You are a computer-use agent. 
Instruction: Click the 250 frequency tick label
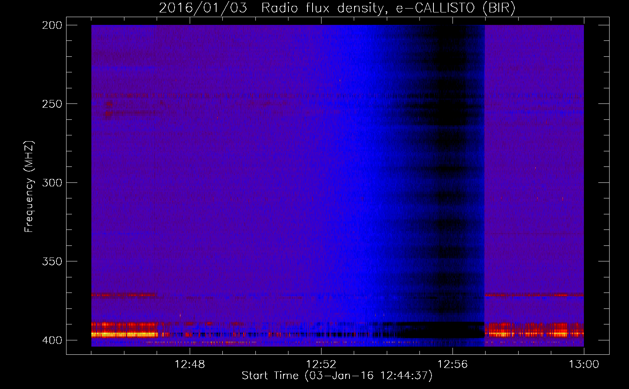pyautogui.click(x=52, y=104)
